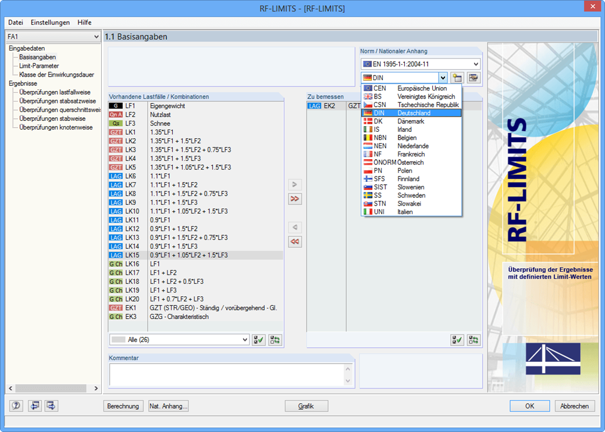Invert selection in available load cases list

(x=275, y=340)
